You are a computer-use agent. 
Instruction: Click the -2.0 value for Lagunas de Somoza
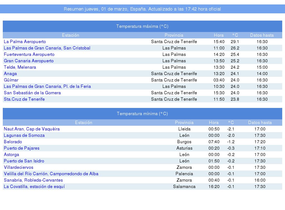coord(231,135)
